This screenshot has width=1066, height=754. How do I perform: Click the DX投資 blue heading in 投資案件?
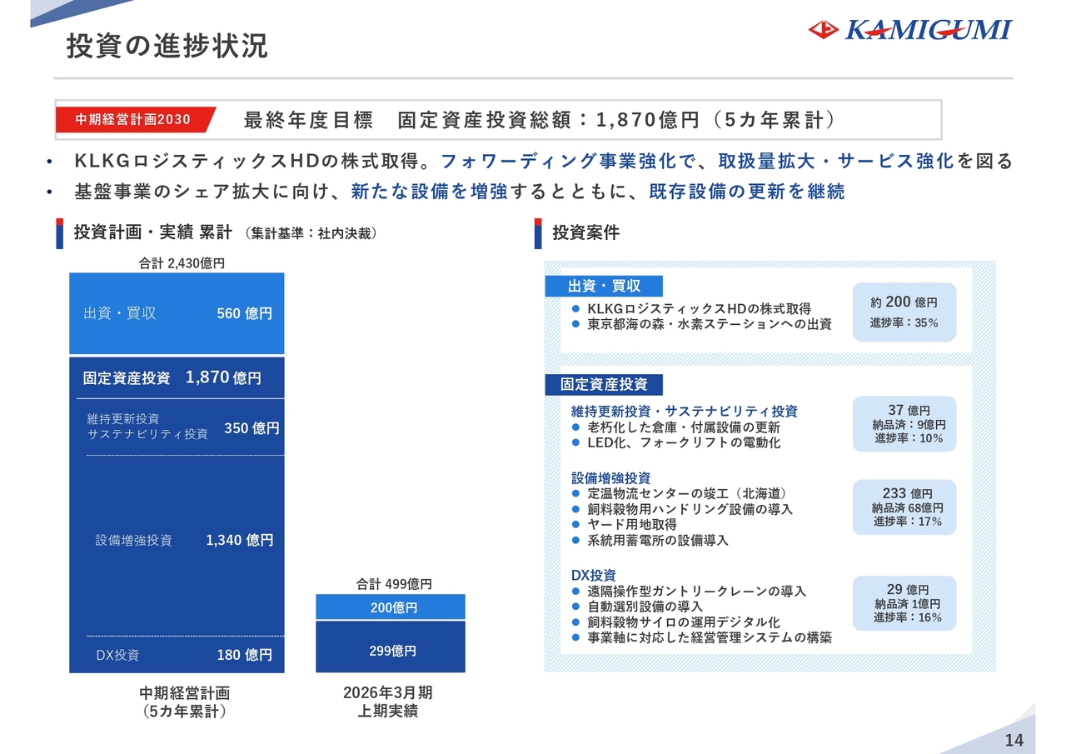(593, 575)
